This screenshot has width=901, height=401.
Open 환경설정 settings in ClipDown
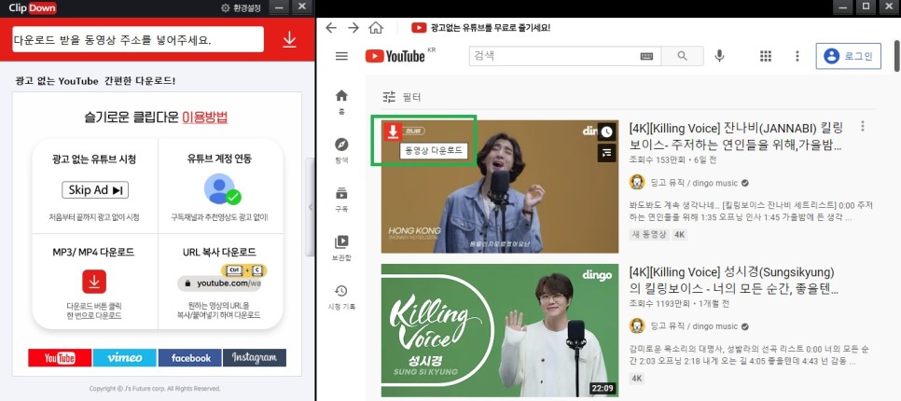click(241, 8)
